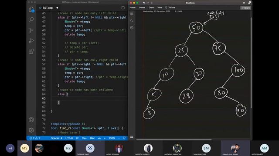Open account profile icon in OneNote title bar
The image size is (279, 156).
(x=249, y=3)
